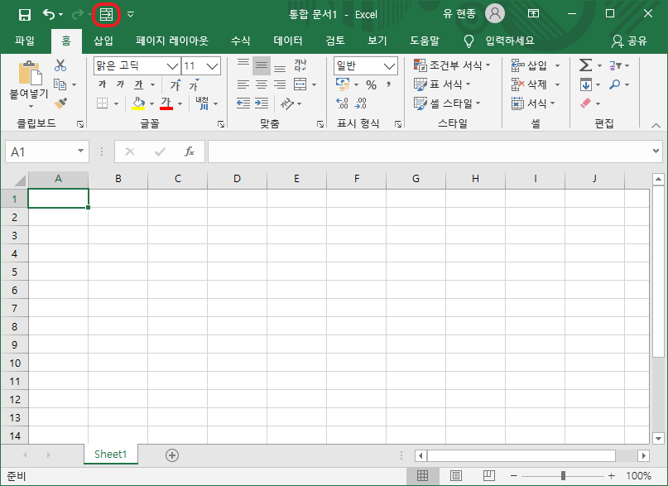This screenshot has height=486, width=668.
Task: Switch to the 페이지 레이아웃 tab
Action: coord(171,41)
